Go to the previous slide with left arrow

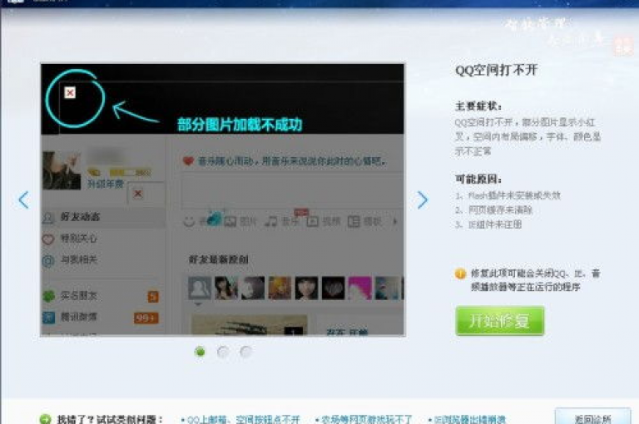tap(23, 200)
